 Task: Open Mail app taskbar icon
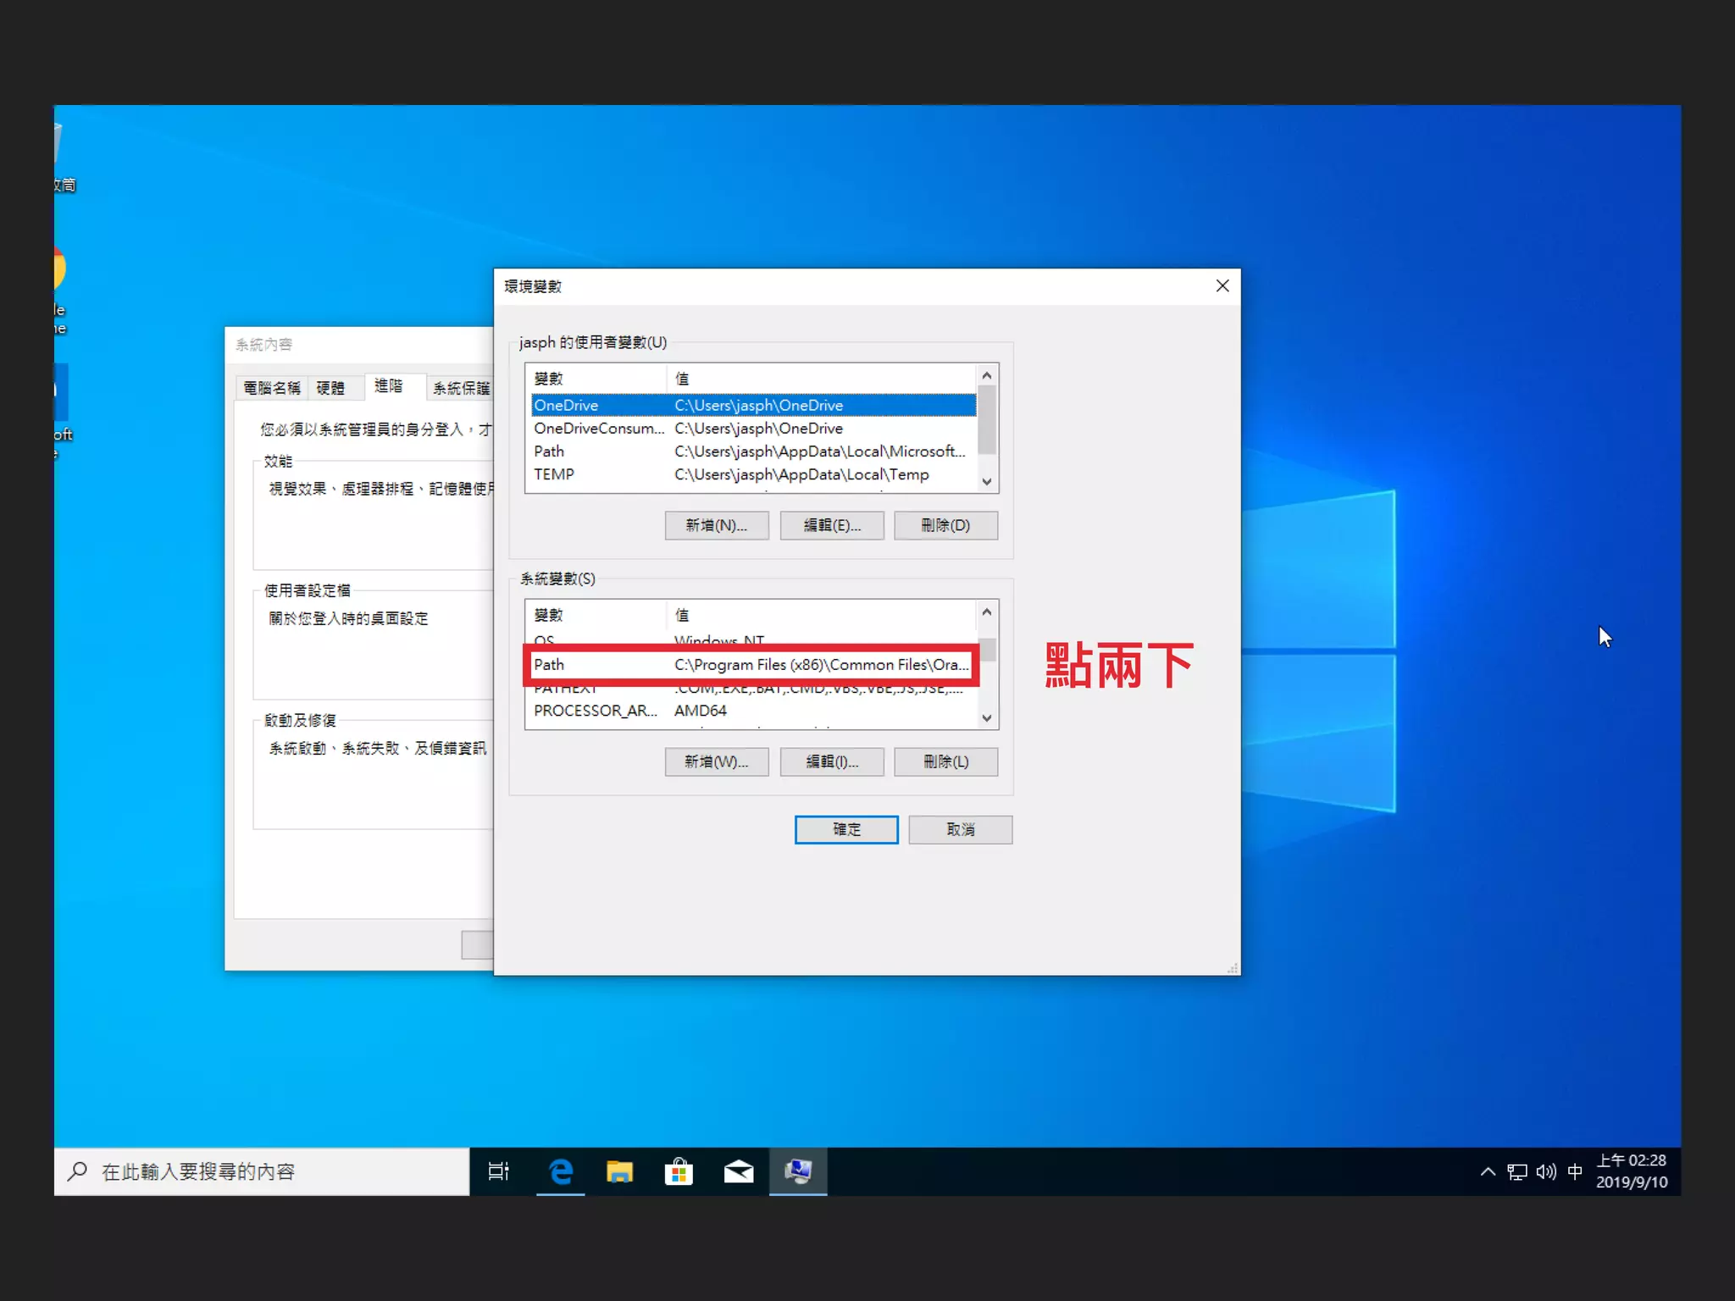[x=738, y=1171]
